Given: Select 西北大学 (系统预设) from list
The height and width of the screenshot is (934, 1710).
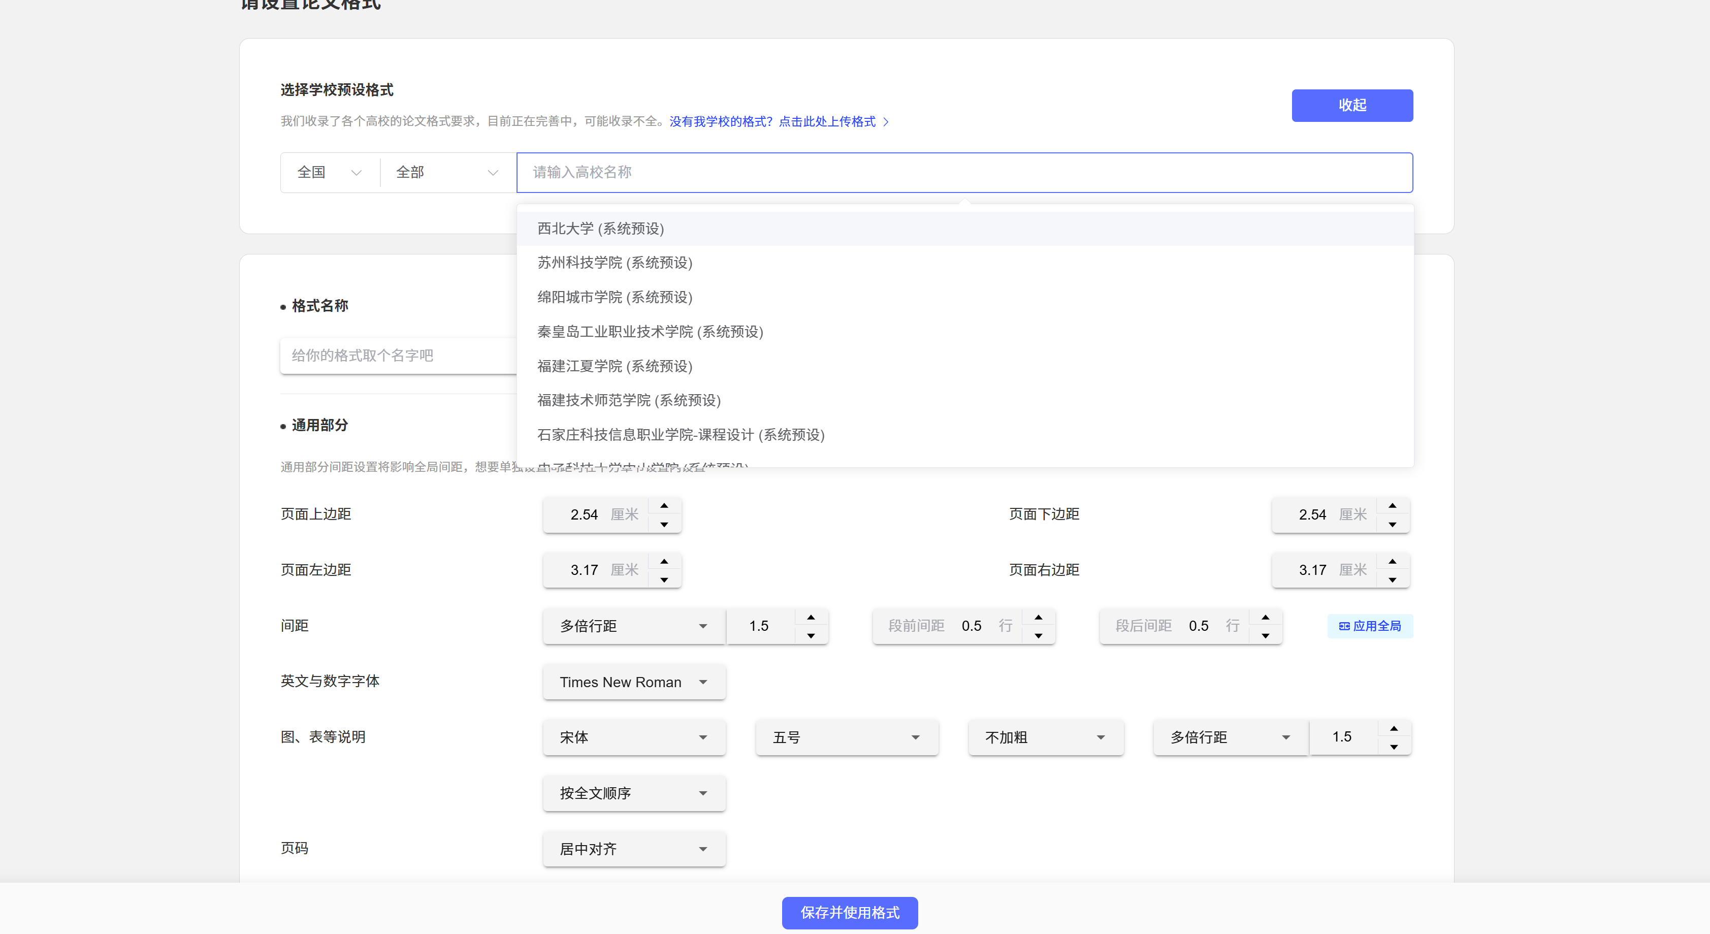Looking at the screenshot, I should coord(600,229).
